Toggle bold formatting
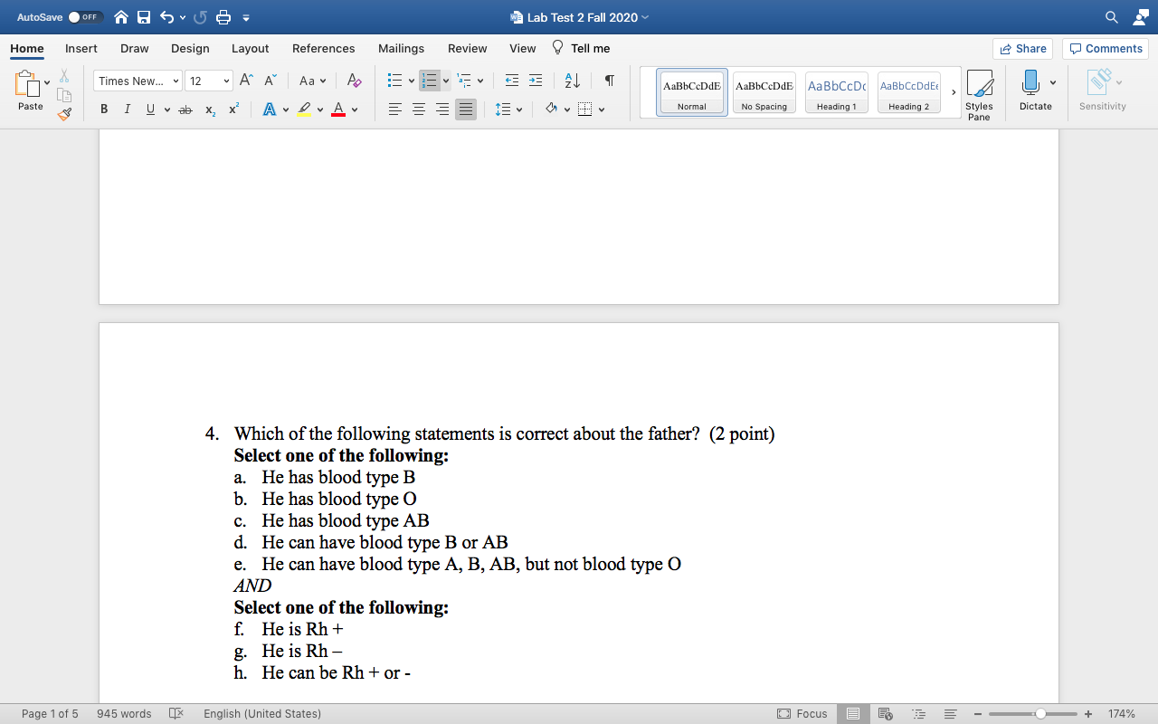 tap(104, 110)
